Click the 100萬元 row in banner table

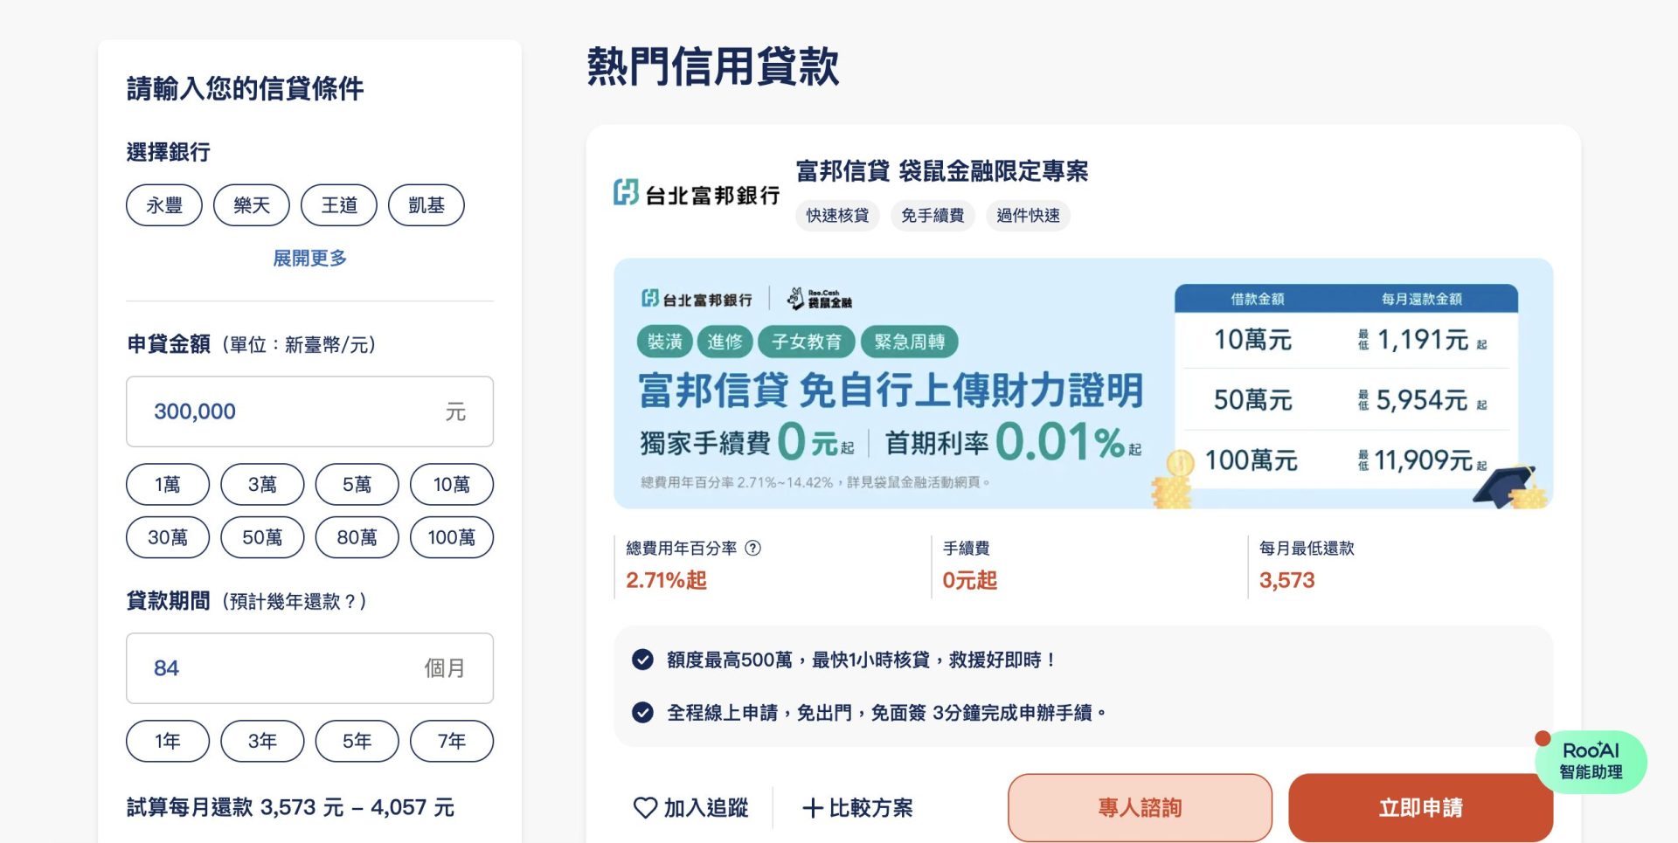[1346, 460]
